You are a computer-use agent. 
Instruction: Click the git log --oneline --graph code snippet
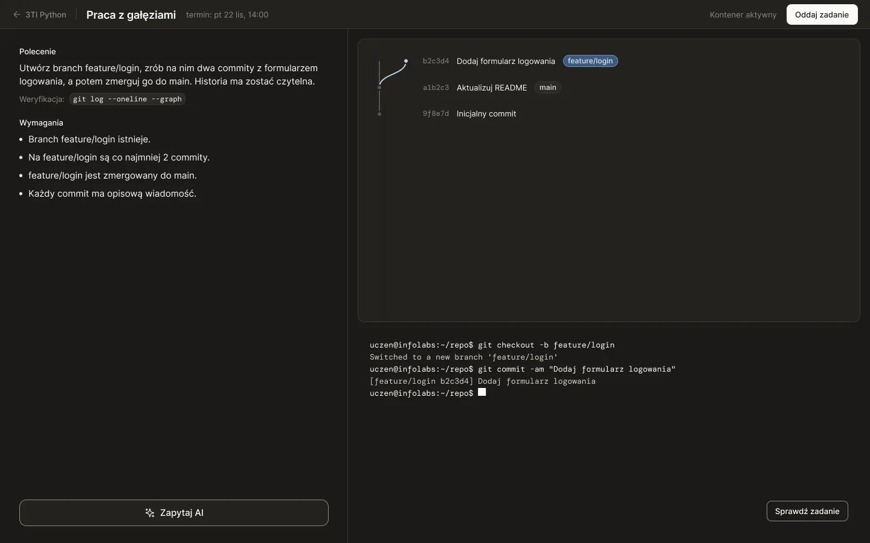[x=127, y=99]
